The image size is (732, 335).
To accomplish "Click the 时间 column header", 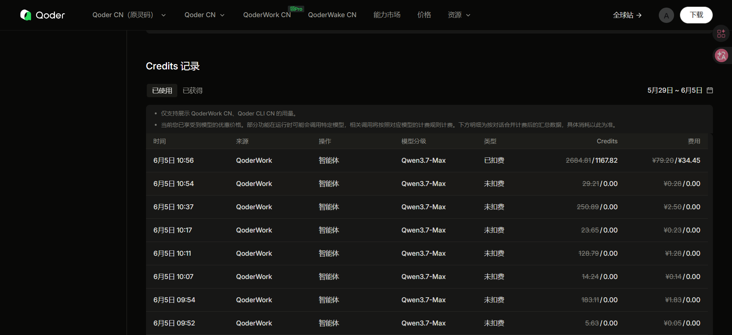I will pos(159,141).
